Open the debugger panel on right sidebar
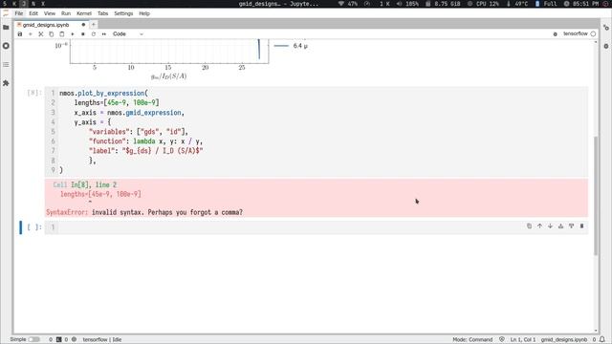This screenshot has height=344, width=612. point(605,46)
